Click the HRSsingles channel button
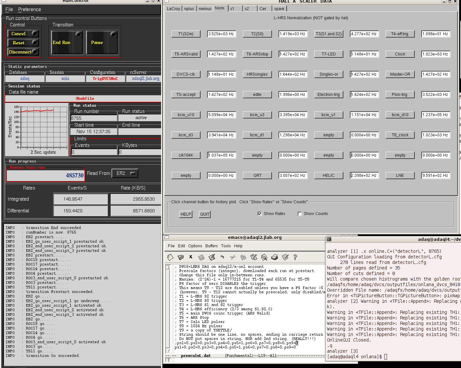 [257, 74]
